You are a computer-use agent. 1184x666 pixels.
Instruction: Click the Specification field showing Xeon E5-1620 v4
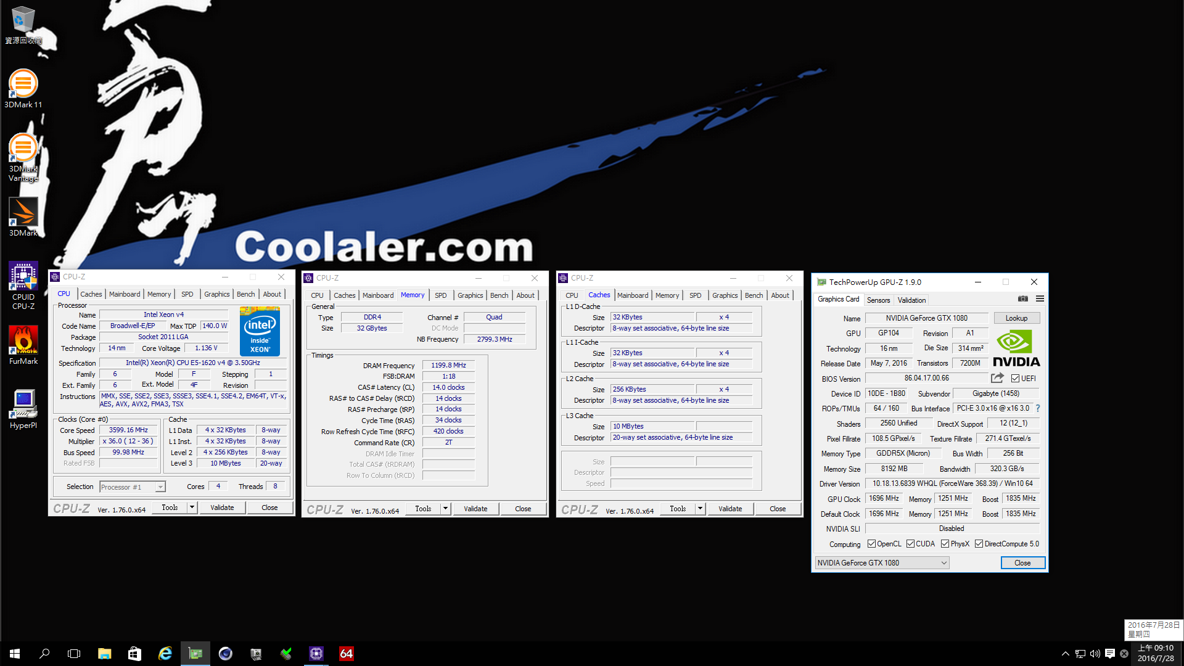[193, 363]
